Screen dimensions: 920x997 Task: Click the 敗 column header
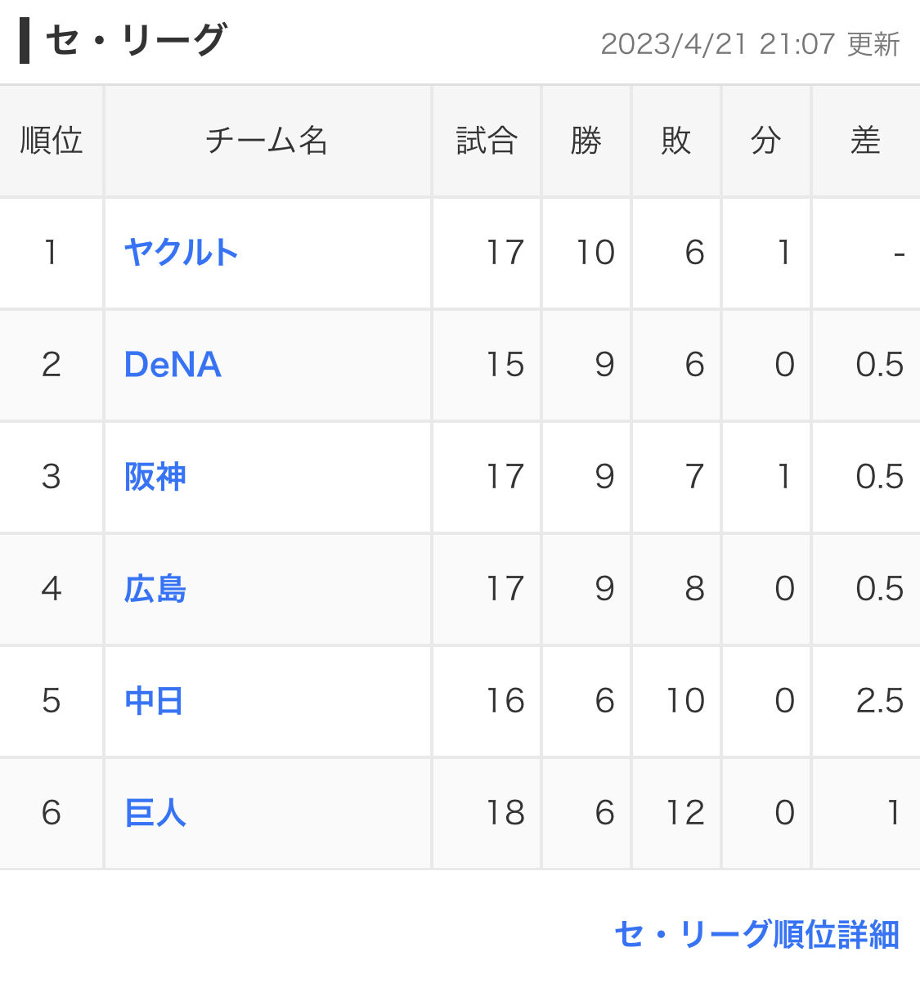pos(676,141)
